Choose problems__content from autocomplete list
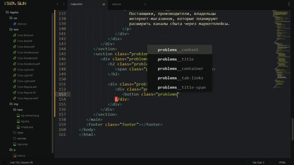This screenshot has height=165, width=294. (180, 49)
